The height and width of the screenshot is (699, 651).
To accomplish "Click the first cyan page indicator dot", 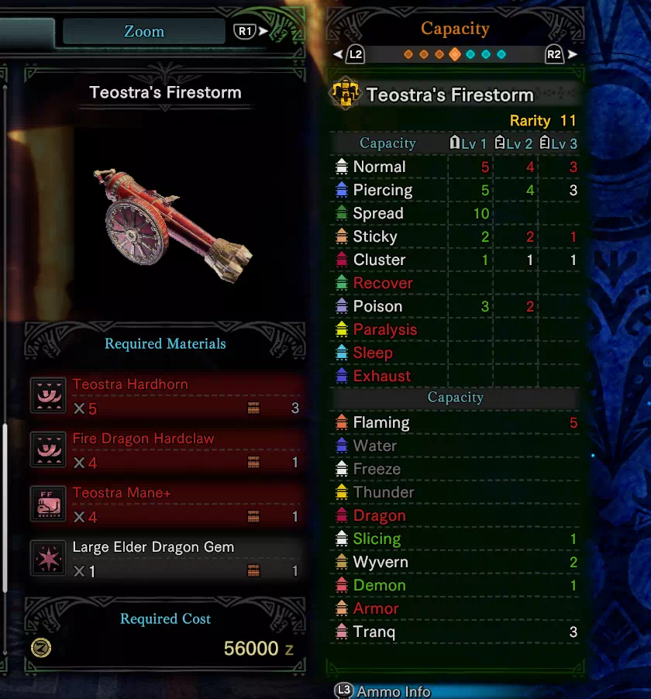I will click(470, 54).
